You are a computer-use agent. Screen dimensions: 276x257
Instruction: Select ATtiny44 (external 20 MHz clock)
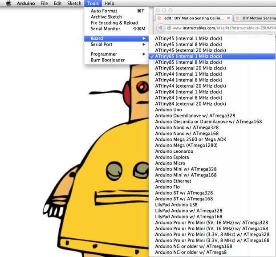pyautogui.click(x=212, y=86)
